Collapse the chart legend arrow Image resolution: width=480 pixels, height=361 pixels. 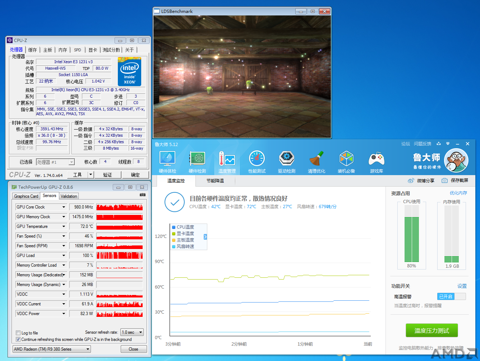[x=205, y=237]
